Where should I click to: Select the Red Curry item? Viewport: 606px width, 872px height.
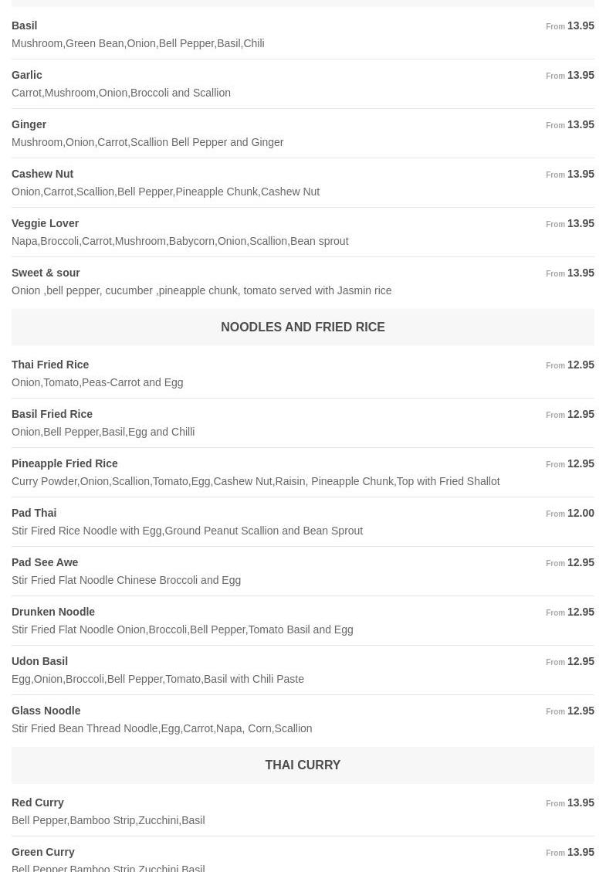click(38, 802)
